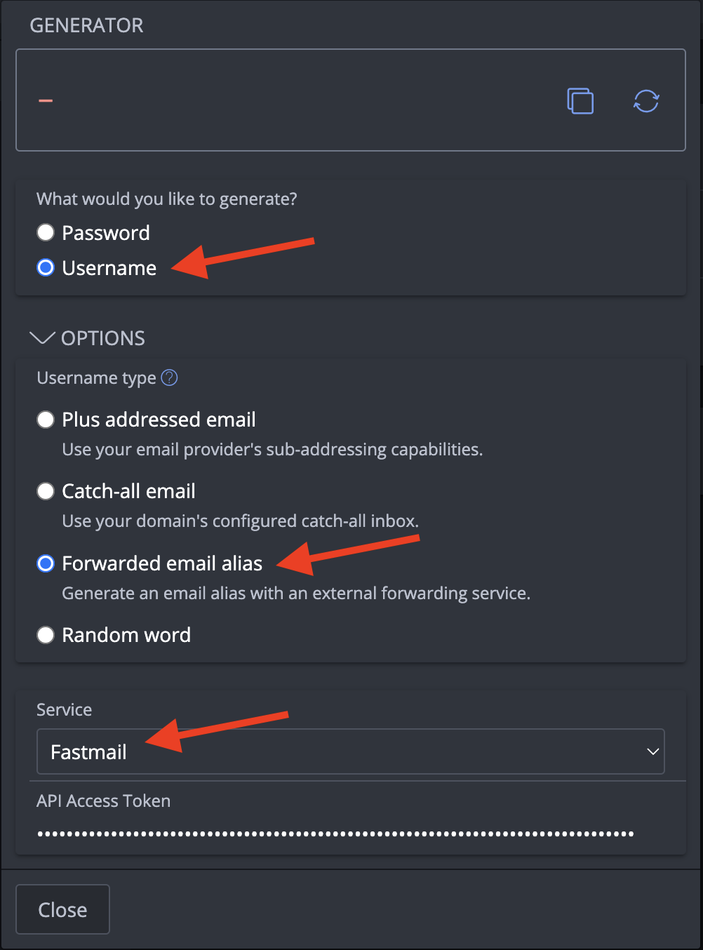Click the GENERATOR header label
This screenshot has height=950, width=703.
tap(86, 25)
